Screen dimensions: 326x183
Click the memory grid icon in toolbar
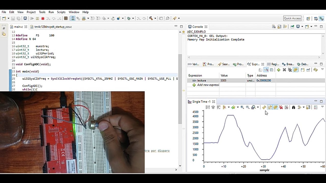66,18
